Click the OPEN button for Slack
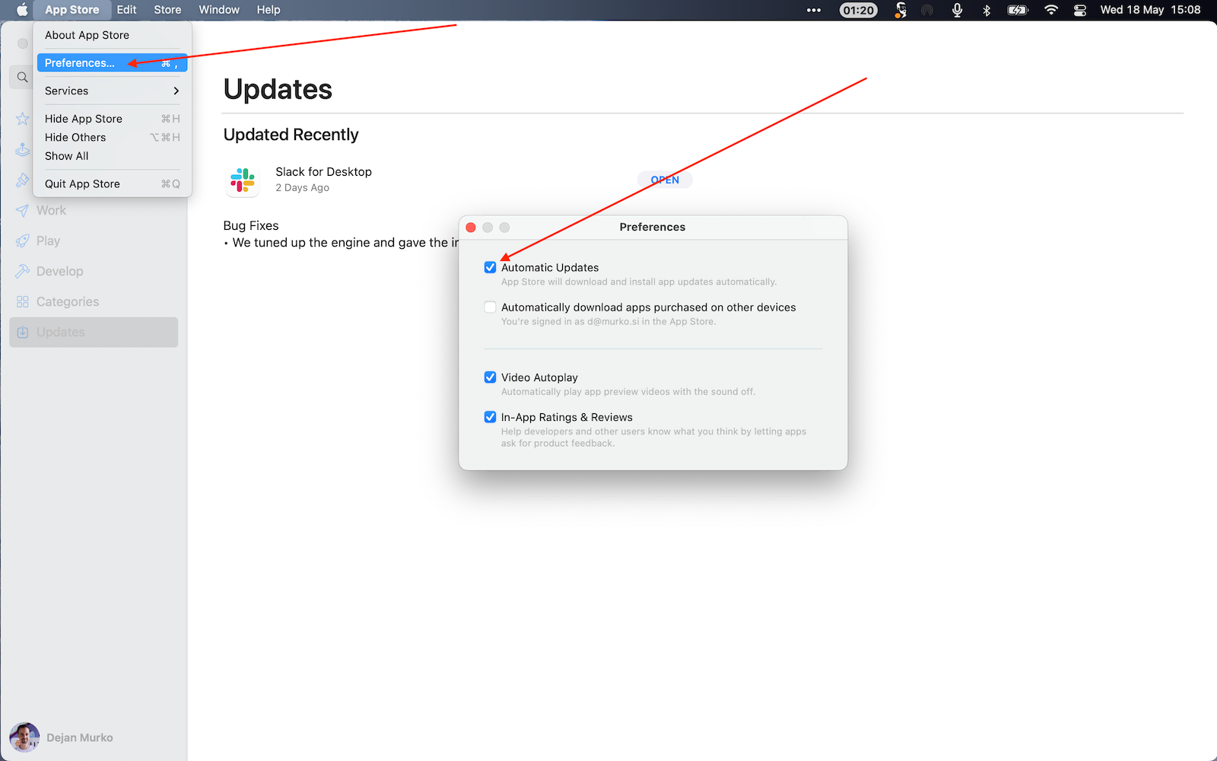The height and width of the screenshot is (761, 1217). point(664,180)
